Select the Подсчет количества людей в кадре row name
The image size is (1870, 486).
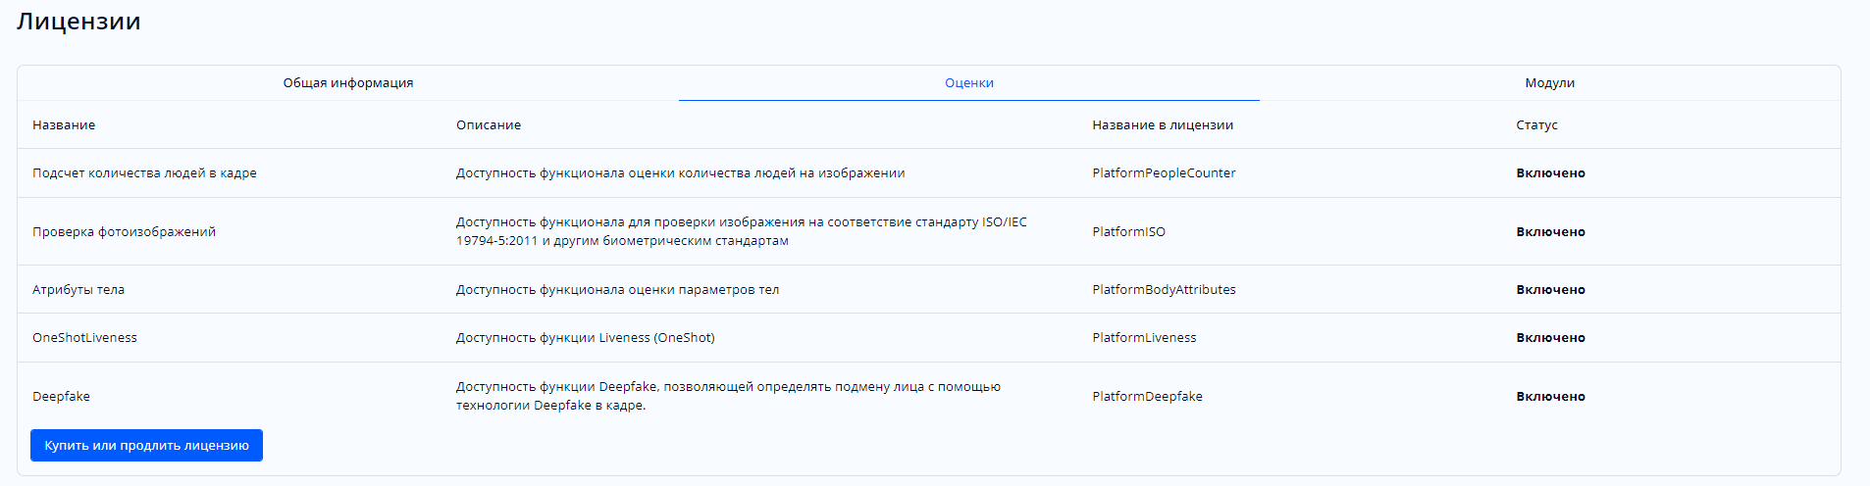[x=144, y=173]
